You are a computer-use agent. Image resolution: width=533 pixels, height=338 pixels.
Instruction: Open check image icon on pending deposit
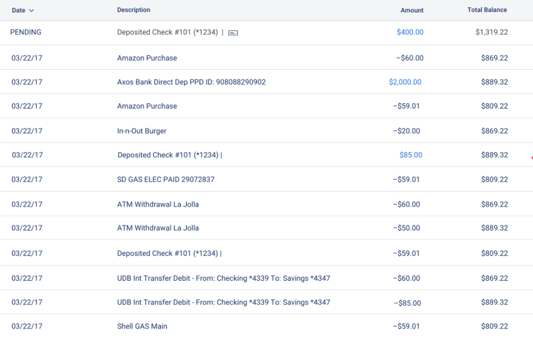click(x=233, y=32)
